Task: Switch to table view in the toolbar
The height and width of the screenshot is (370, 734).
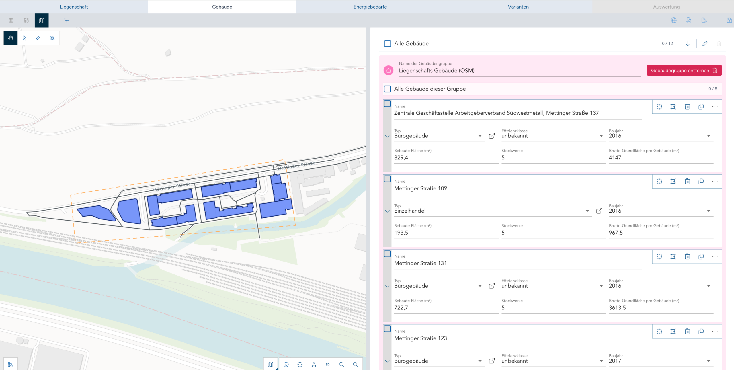Action: tap(11, 20)
